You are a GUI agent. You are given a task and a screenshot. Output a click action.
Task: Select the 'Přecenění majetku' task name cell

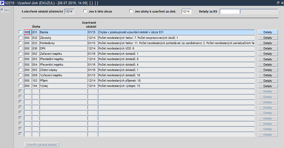coord(63,65)
